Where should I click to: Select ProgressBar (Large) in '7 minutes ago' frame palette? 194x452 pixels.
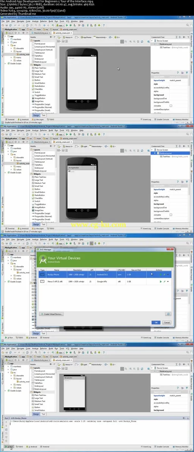[x=41, y=213]
